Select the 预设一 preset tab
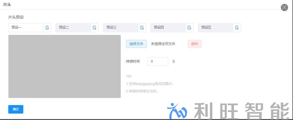Image resolution: width=293 pixels, height=120 pixels. coord(26,28)
